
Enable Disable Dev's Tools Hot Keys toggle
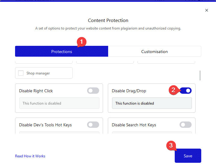(93, 125)
